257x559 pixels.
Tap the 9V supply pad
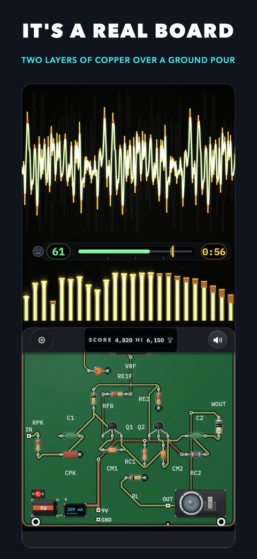(x=99, y=511)
